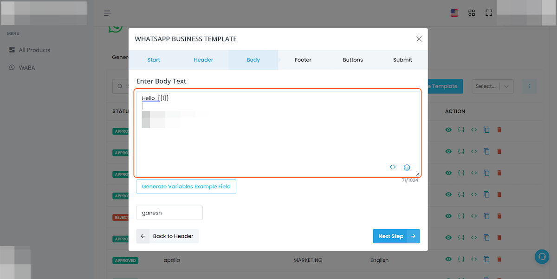Open the Submit step tab

click(402, 60)
